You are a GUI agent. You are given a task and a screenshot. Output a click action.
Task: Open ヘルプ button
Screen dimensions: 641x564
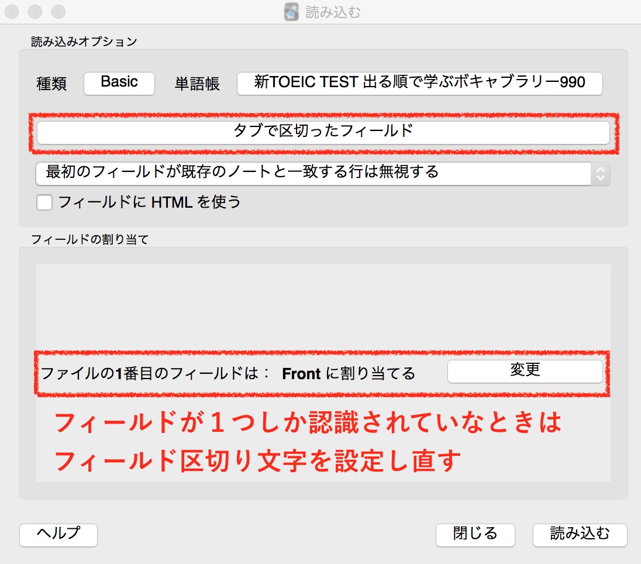tap(58, 535)
